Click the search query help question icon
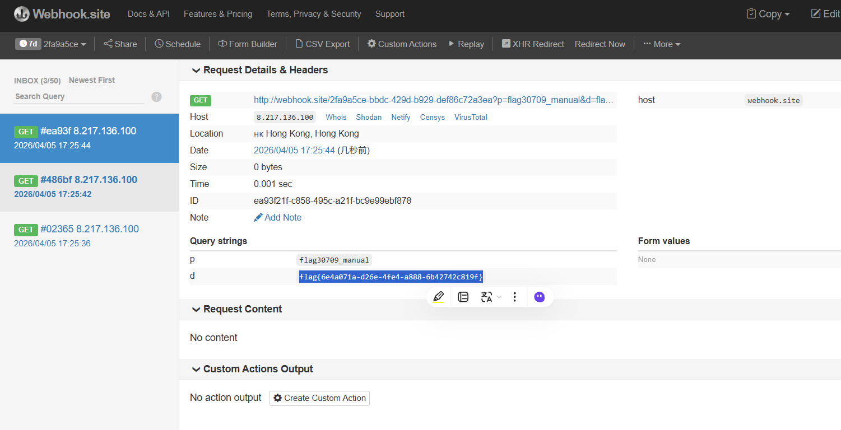The height and width of the screenshot is (430, 841). click(x=156, y=97)
